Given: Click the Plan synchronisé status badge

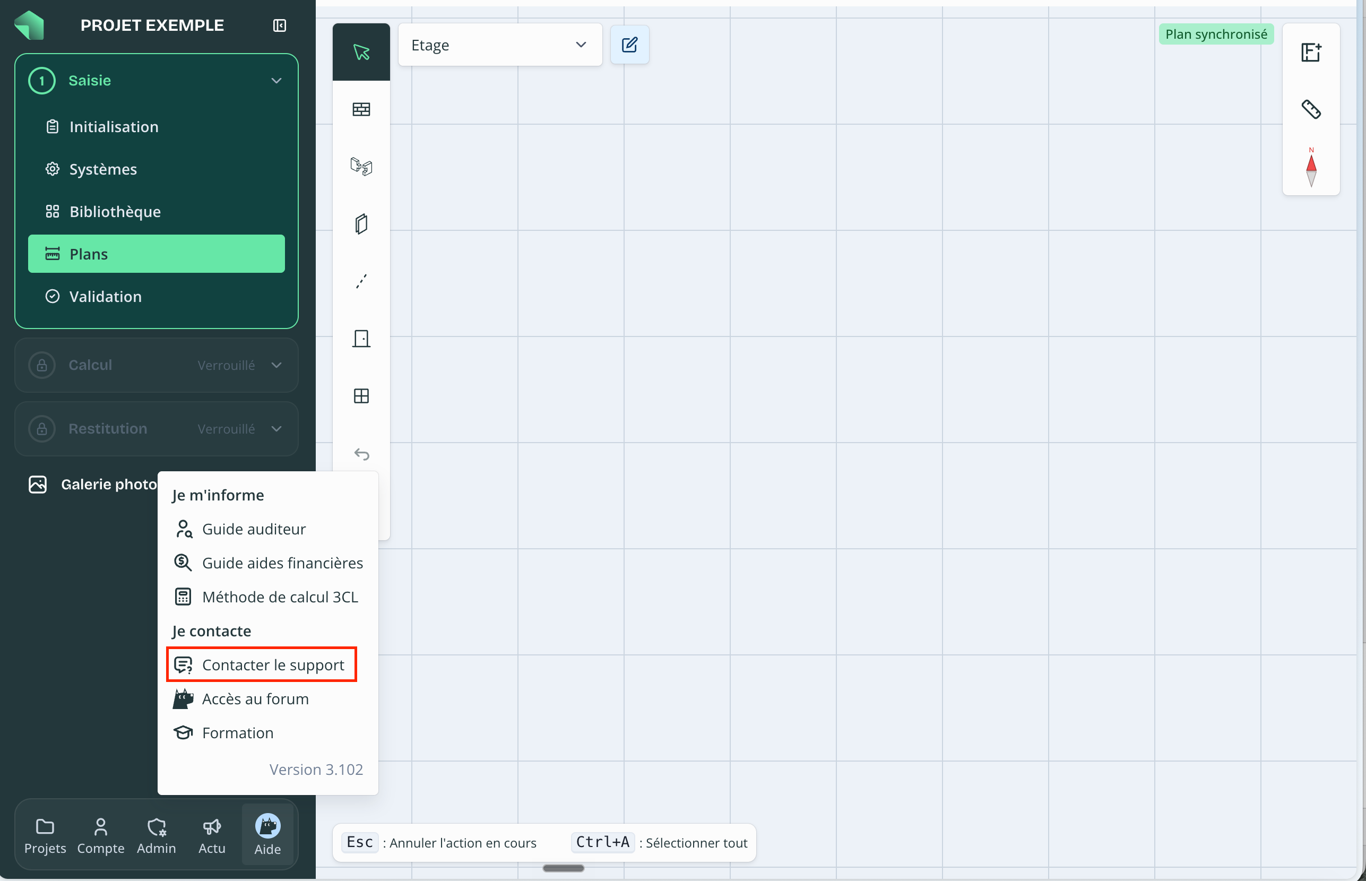Looking at the screenshot, I should (1216, 34).
